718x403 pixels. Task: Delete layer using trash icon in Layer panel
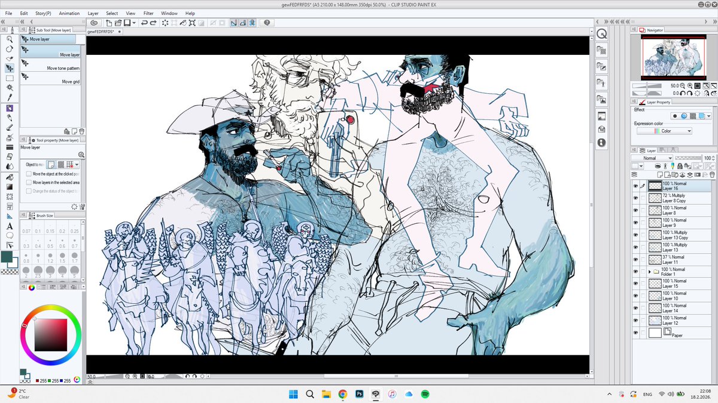pos(712,175)
